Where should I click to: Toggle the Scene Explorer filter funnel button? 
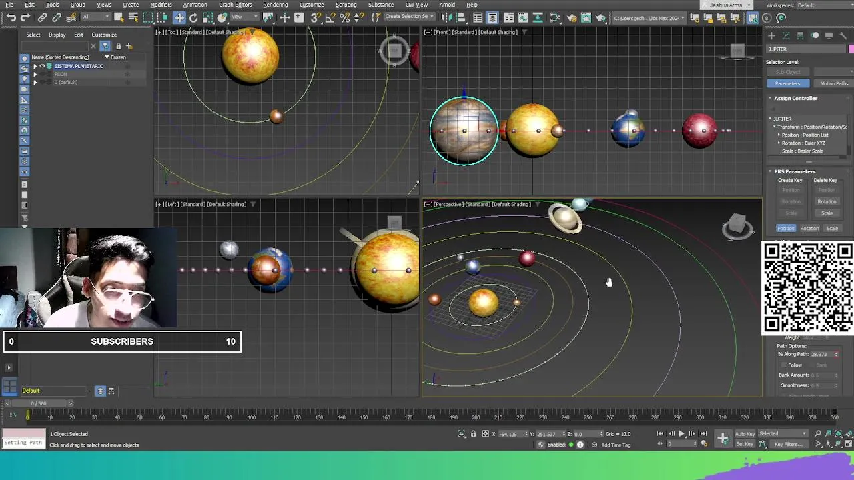point(105,46)
